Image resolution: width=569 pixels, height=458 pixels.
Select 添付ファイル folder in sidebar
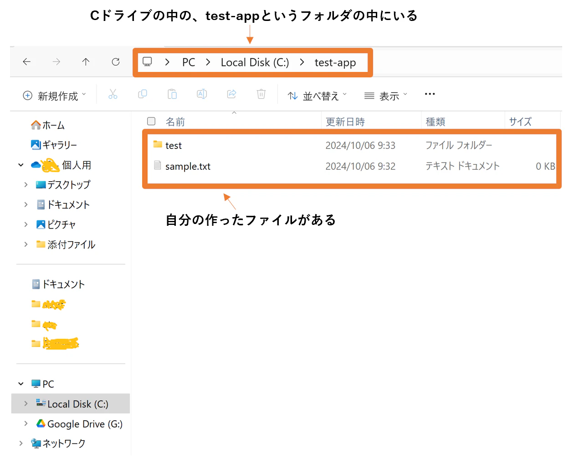(66, 244)
